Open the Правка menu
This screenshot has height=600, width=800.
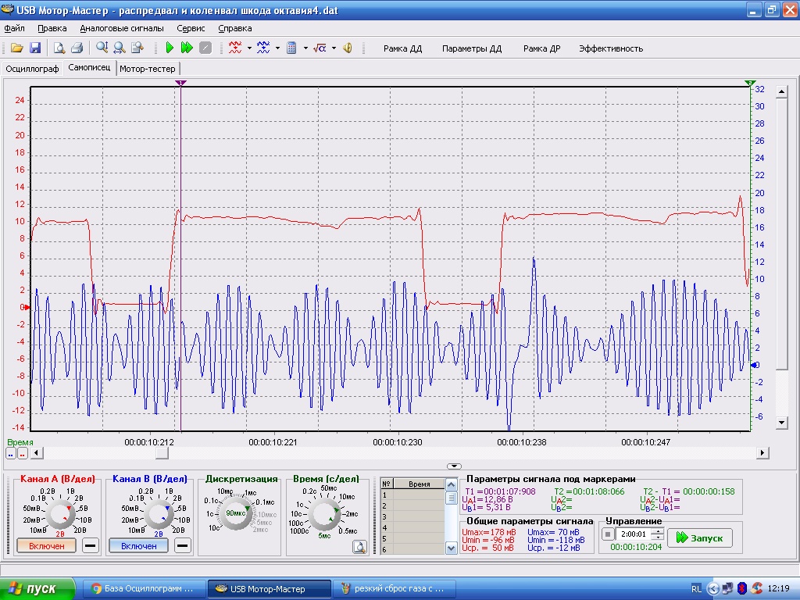click(52, 28)
